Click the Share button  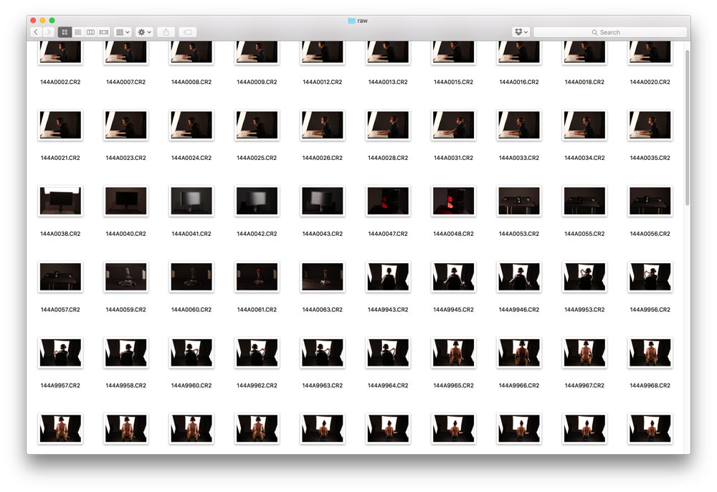(166, 32)
